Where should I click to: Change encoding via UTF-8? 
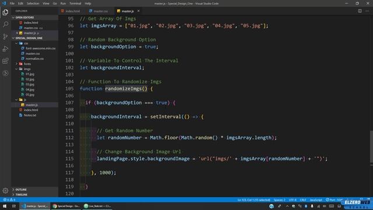pyautogui.click(x=293, y=199)
